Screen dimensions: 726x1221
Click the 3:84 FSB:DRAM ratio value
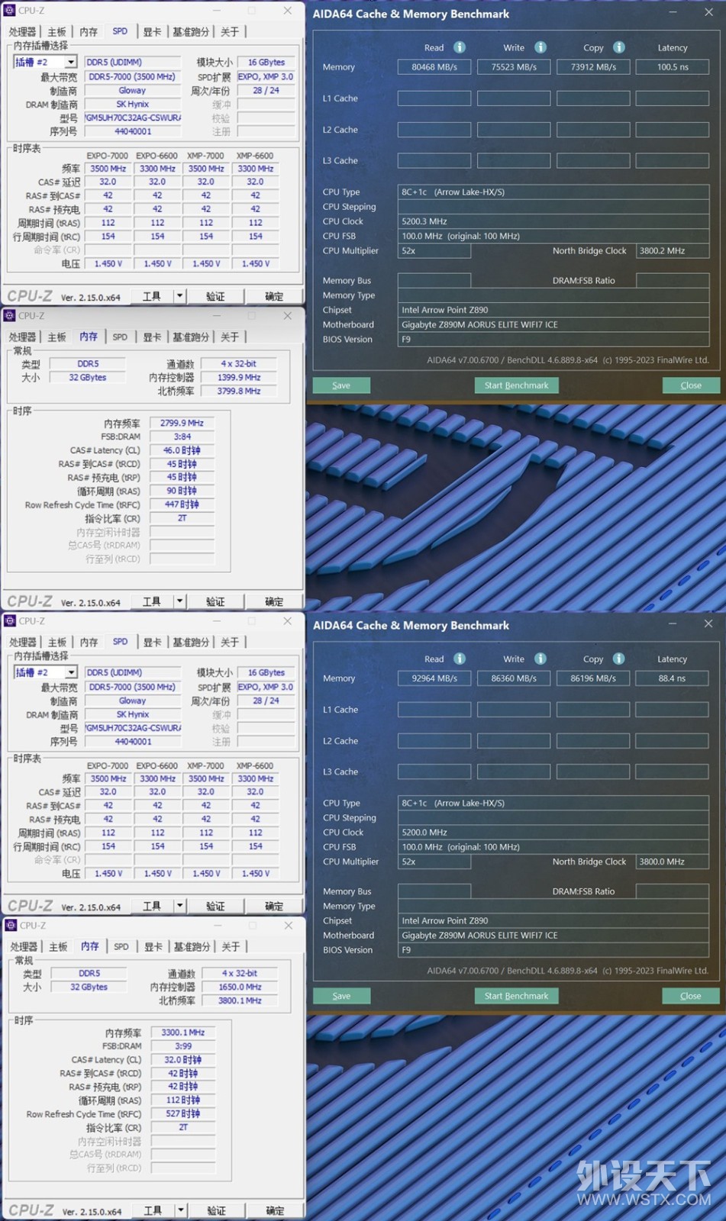click(182, 437)
